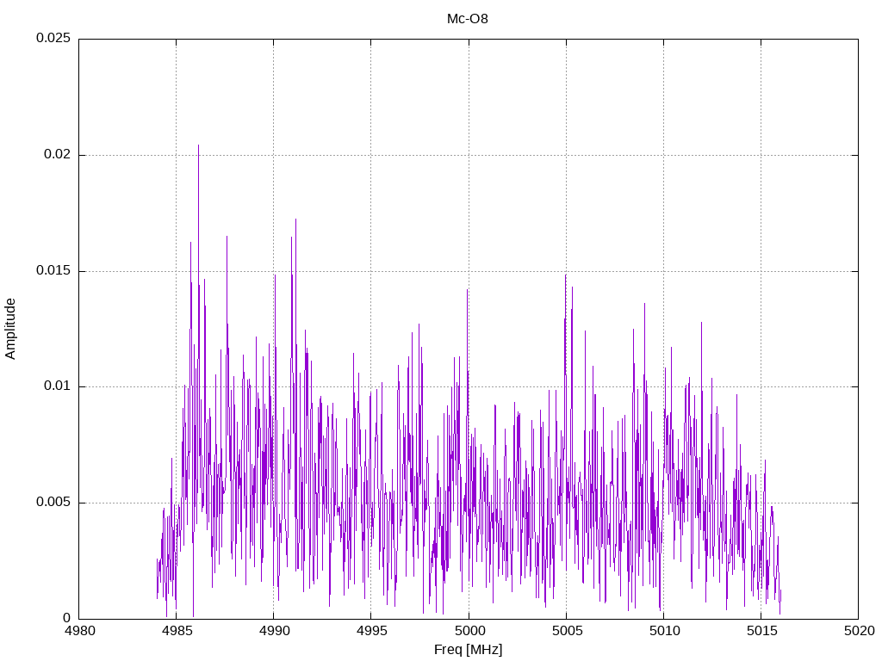The height and width of the screenshot is (661, 882).
Task: Click the 5010 x-axis tick label
Action: tap(664, 631)
